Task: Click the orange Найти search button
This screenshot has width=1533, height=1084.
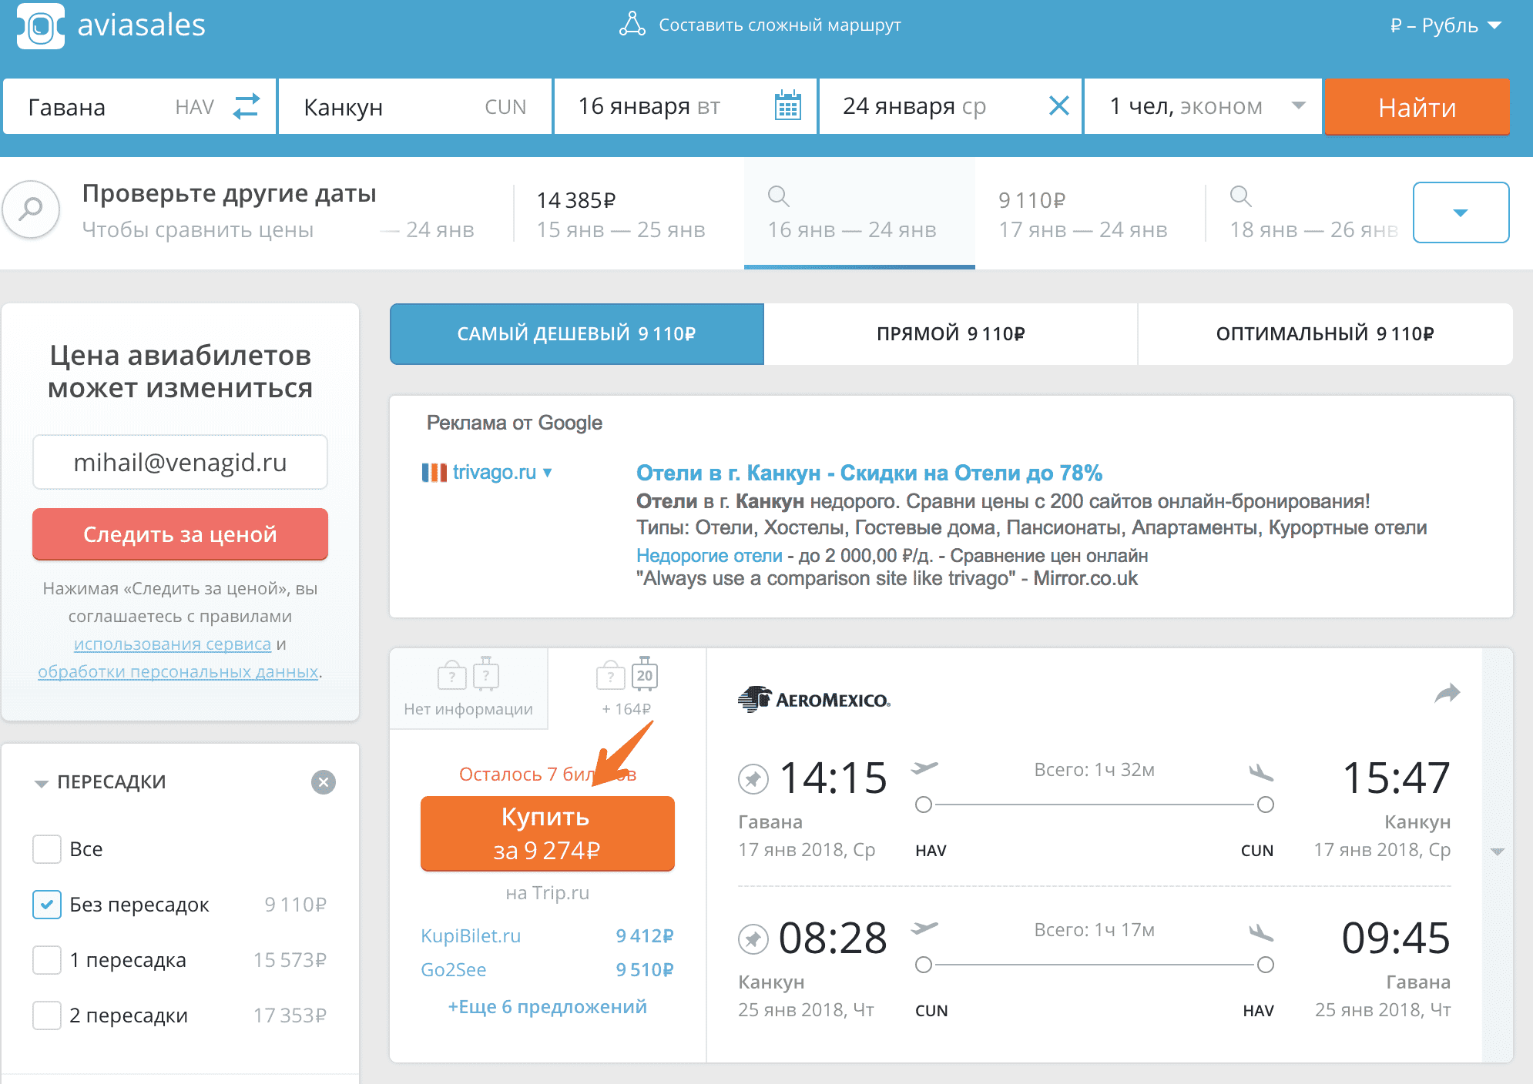Action: tap(1417, 107)
